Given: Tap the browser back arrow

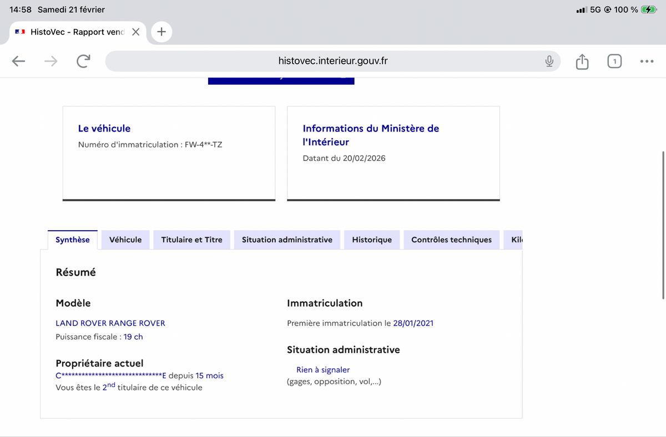Looking at the screenshot, I should (x=19, y=61).
